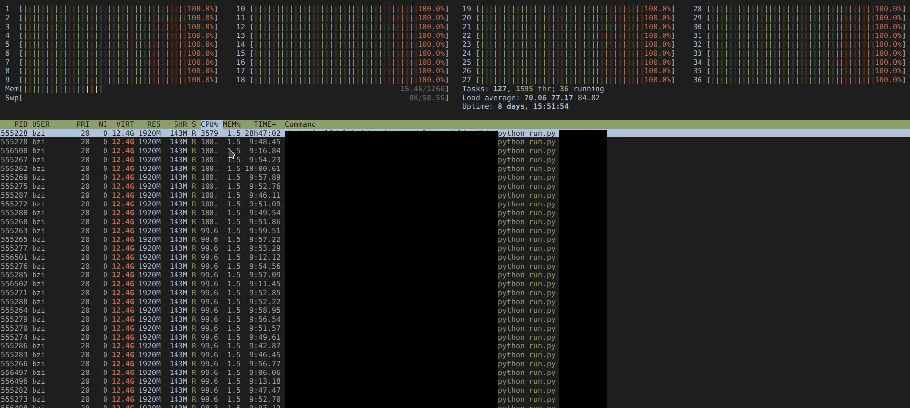Click the CPU 23 usage meter
The width and height of the screenshot is (910, 408).
[568, 44]
